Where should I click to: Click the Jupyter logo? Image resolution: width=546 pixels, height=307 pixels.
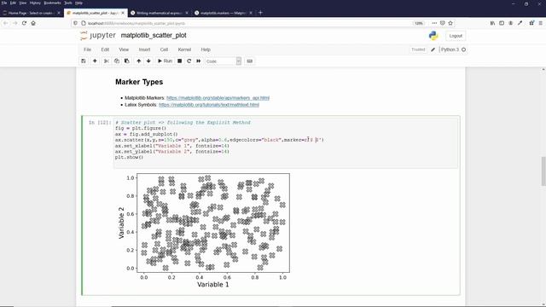pos(97,36)
